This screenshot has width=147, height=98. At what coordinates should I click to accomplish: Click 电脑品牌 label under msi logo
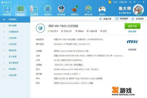pos(132,49)
